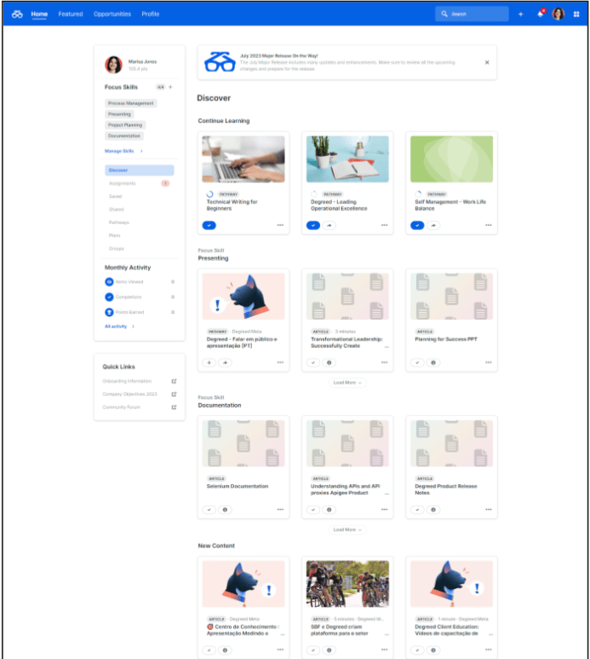Show info for Transformational Leadership article
This screenshot has width=590, height=659.
pos(329,362)
